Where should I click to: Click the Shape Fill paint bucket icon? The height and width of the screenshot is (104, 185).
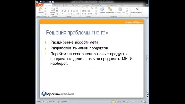(x=127, y=8)
